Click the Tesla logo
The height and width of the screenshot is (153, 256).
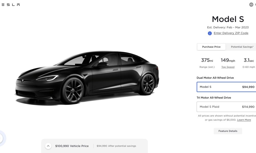[x=10, y=5]
